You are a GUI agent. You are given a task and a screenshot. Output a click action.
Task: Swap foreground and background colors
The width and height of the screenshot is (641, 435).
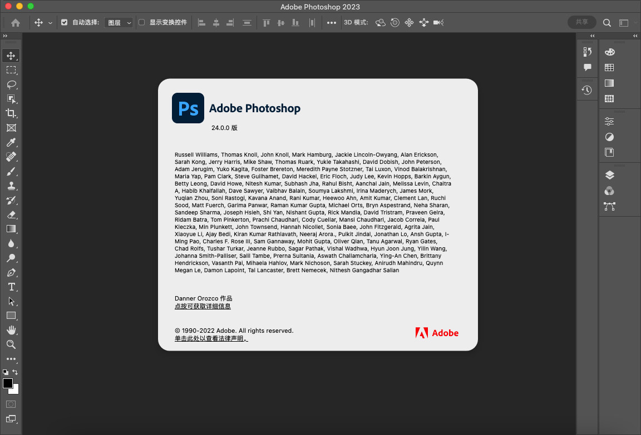pyautogui.click(x=15, y=372)
